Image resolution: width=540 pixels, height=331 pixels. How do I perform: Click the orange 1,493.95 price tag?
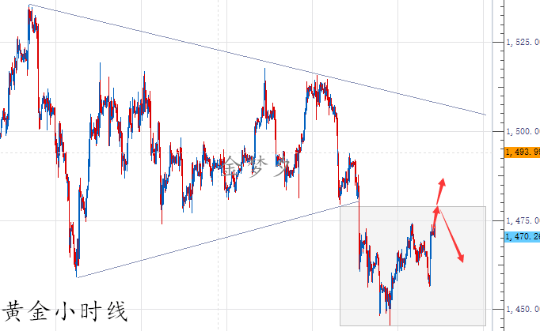[x=522, y=151]
